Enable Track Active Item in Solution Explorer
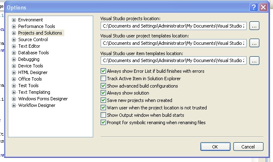The image size is (273, 162). coord(103,79)
